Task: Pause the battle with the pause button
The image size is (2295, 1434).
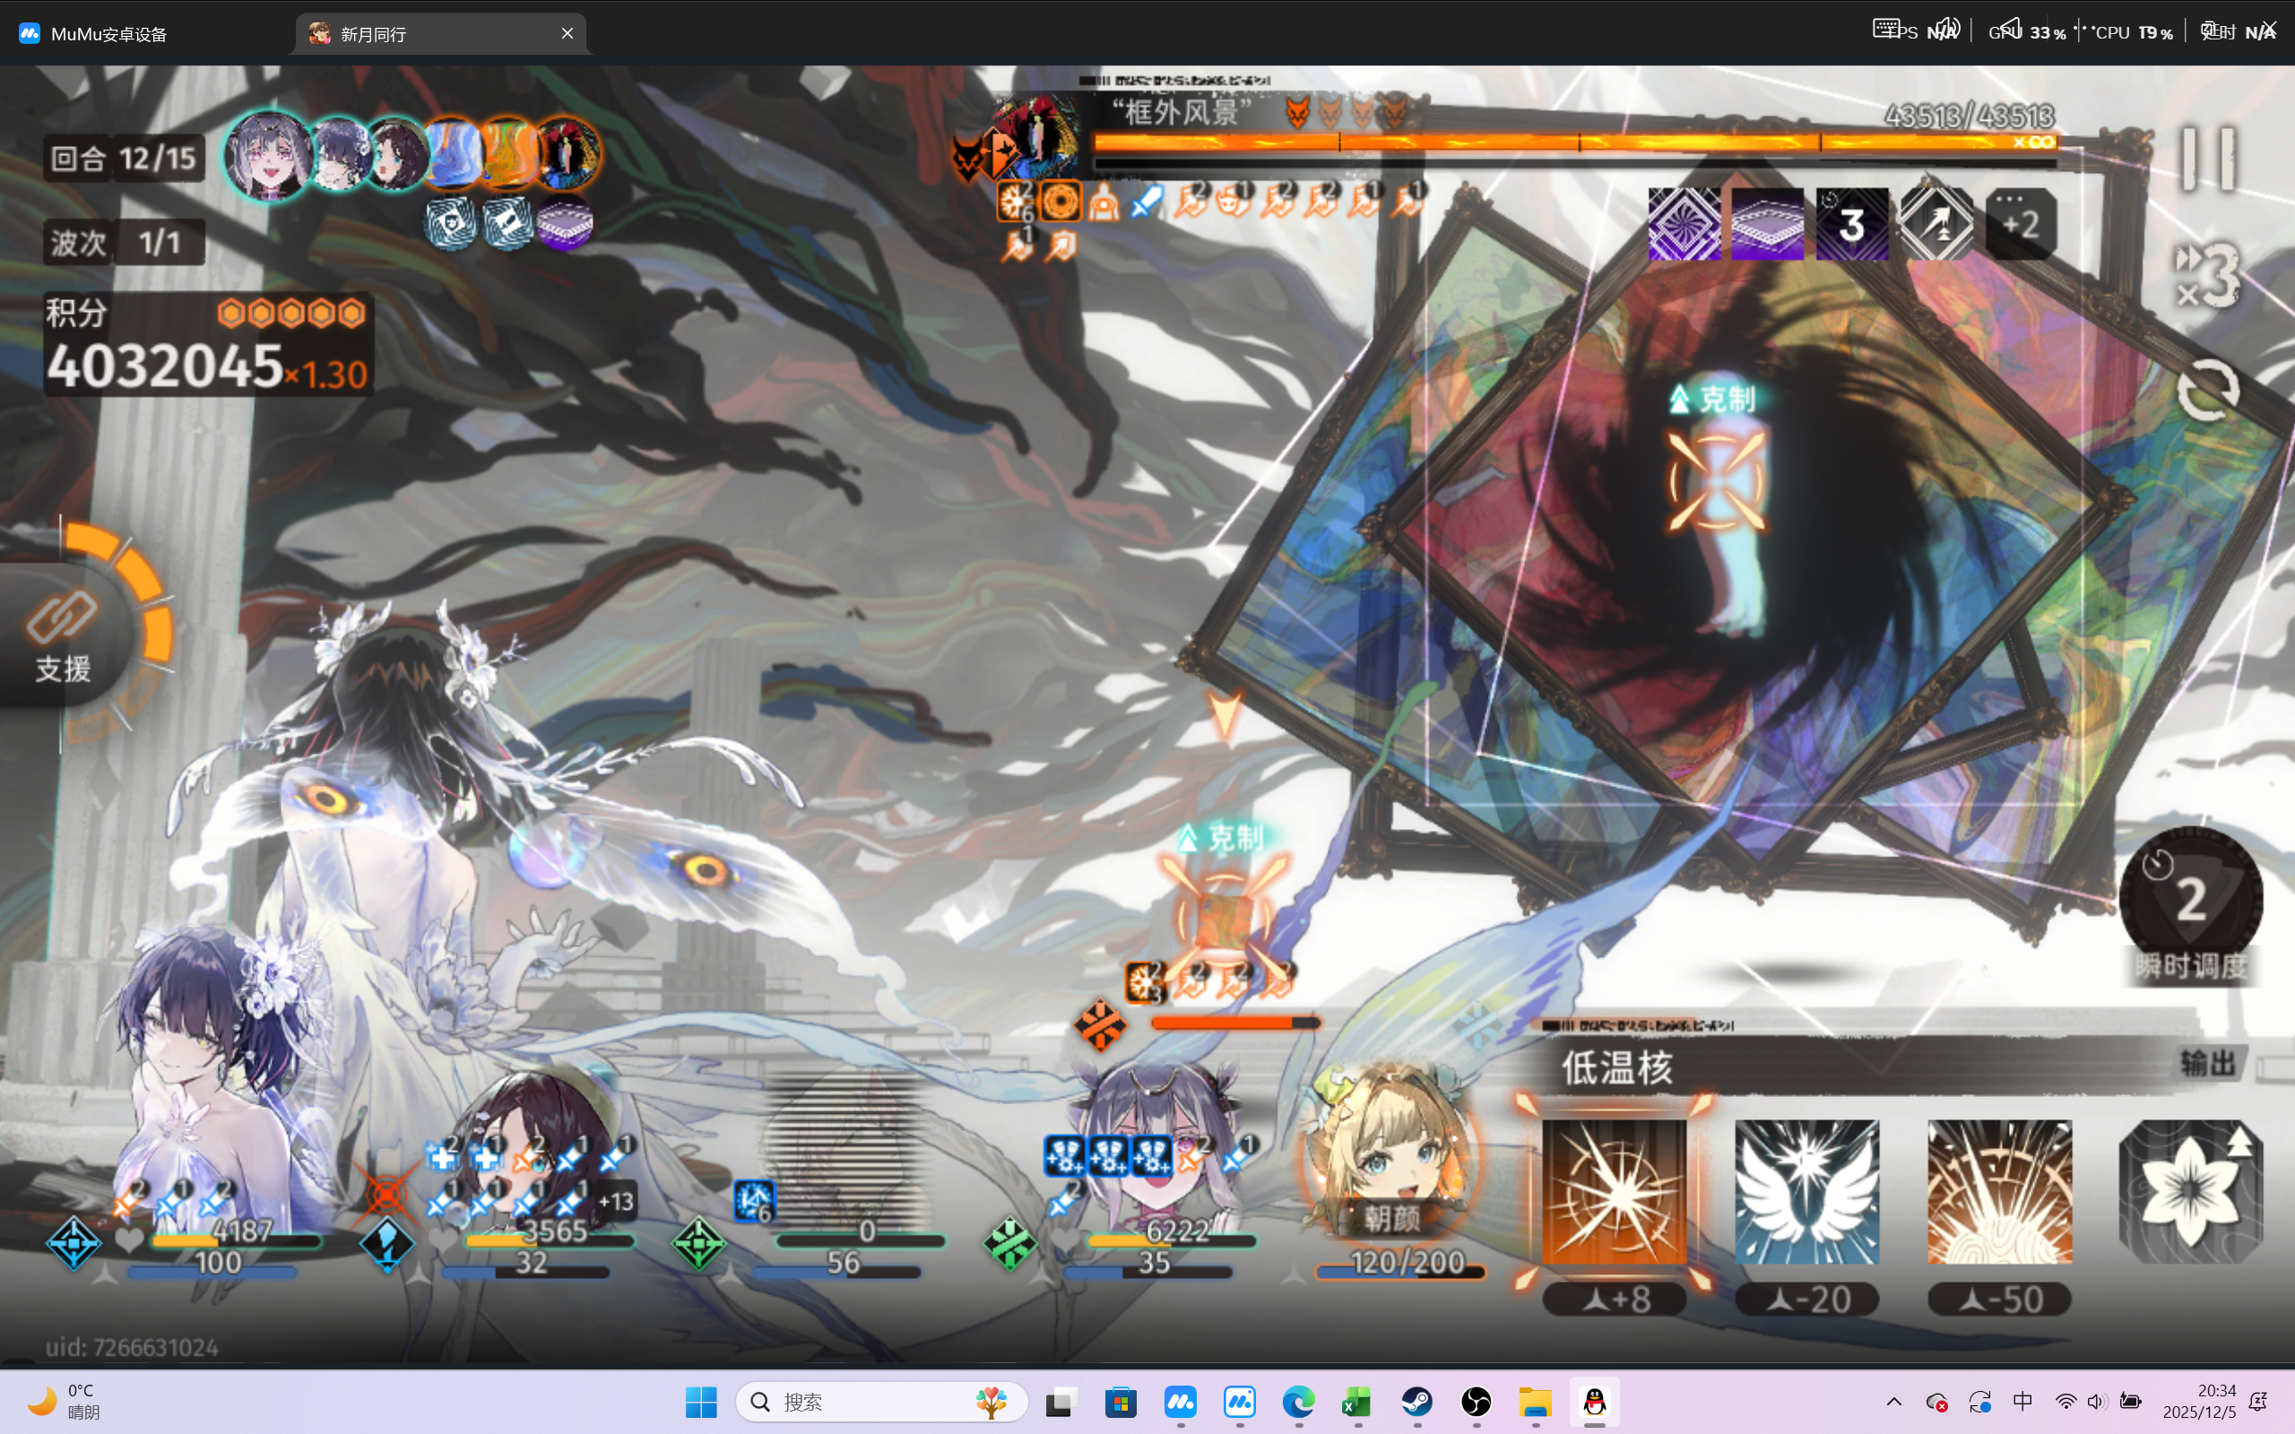Action: pyautogui.click(x=2208, y=160)
